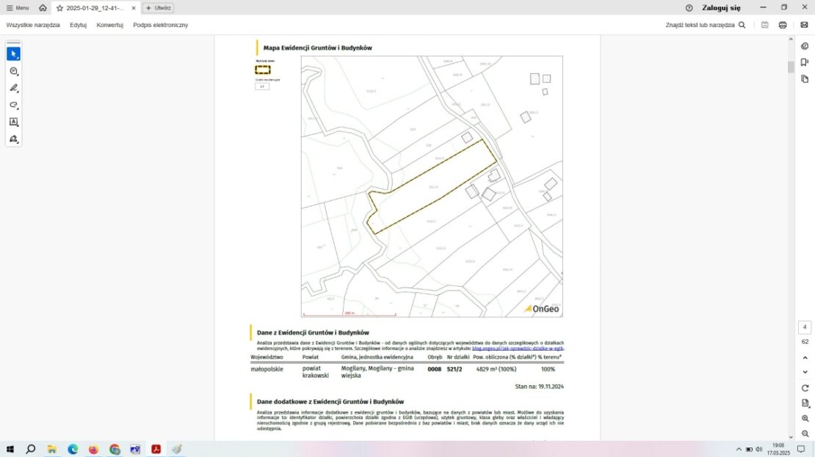
Task: Click the page number field showing 4
Action: tap(805, 327)
